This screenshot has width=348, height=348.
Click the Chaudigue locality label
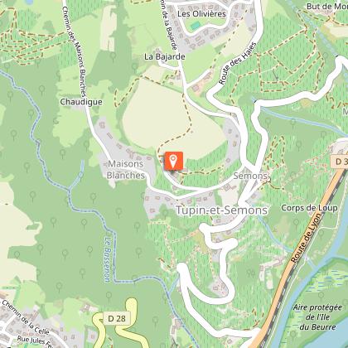tap(81, 102)
